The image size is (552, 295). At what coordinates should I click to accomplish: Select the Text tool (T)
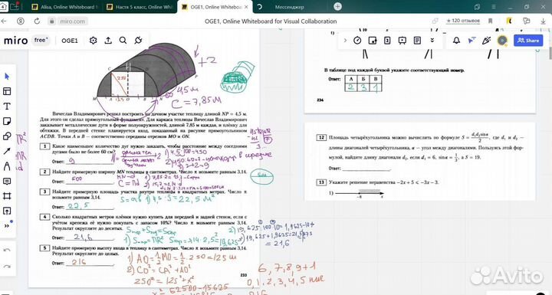(x=7, y=107)
